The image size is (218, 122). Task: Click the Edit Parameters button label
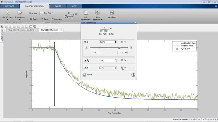point(86,19)
